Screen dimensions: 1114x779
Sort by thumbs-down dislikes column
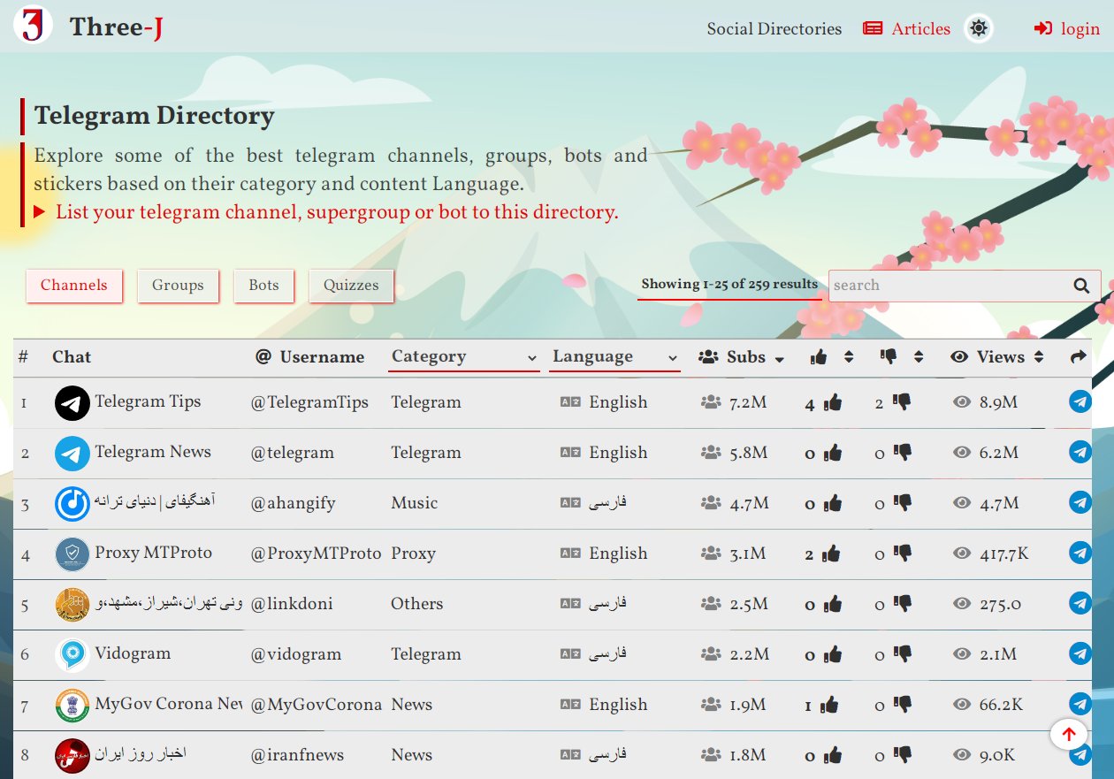pyautogui.click(x=902, y=357)
